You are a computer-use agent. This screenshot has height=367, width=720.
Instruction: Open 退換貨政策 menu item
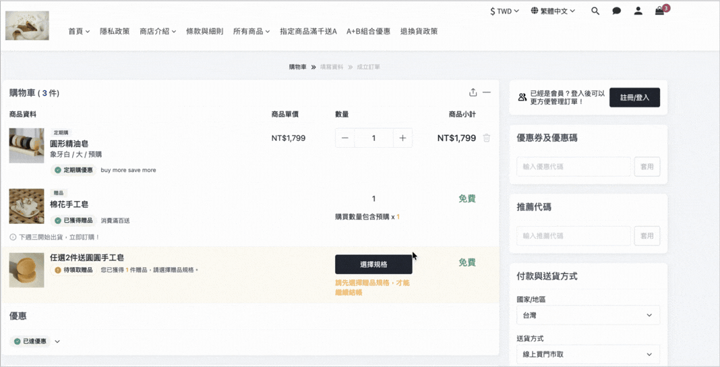[x=419, y=31]
